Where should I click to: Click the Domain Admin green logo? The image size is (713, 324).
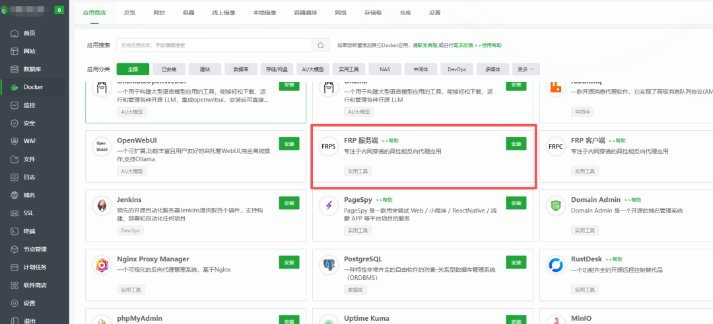556,205
